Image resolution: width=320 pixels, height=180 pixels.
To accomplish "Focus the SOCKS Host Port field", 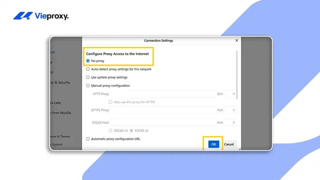I will coord(230,122).
